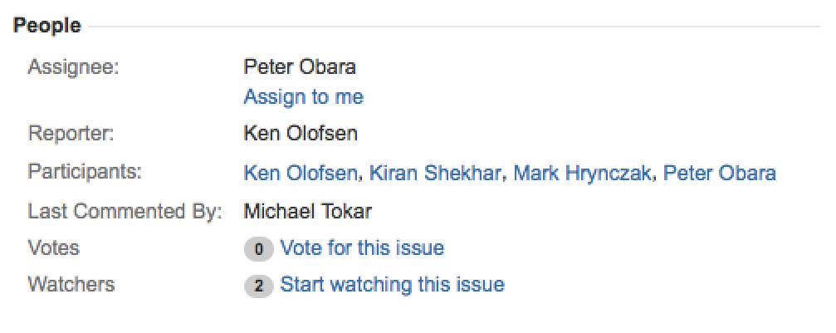This screenshot has width=836, height=333.
Task: Click the watchers count badge showing 2
Action: [258, 286]
